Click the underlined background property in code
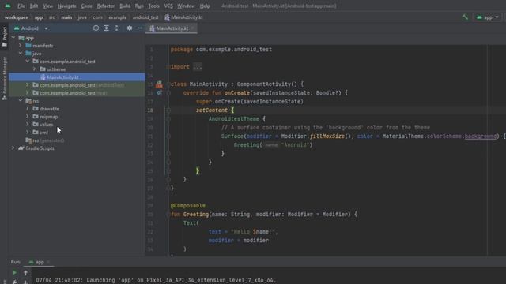Viewport: 506px width, 284px height. pyautogui.click(x=481, y=136)
